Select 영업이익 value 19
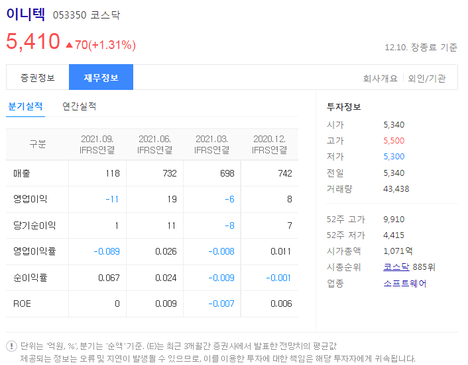Viewport: 468px width, 365px height. [x=172, y=199]
